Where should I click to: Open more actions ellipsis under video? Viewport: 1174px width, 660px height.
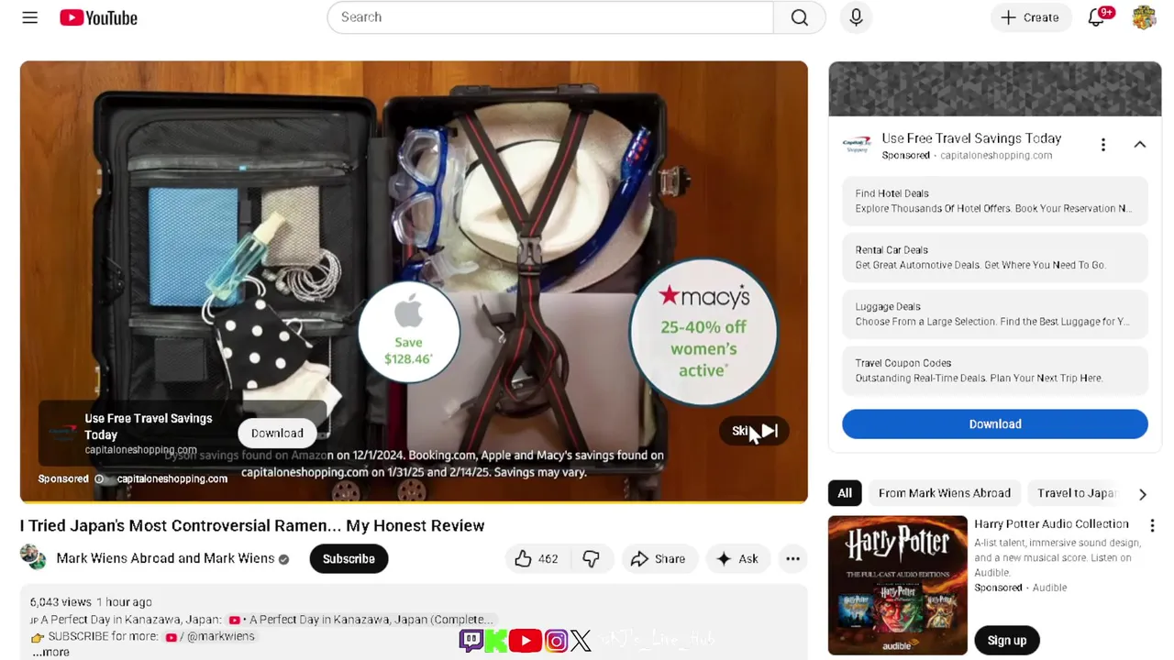tap(792, 558)
